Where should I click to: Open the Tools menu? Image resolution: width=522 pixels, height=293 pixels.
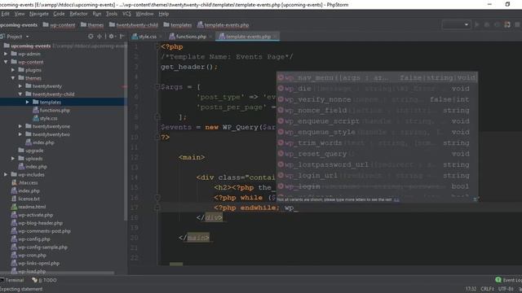112,14
